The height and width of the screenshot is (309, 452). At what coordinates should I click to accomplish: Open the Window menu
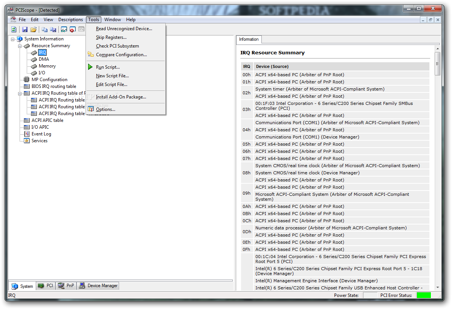[x=113, y=20]
